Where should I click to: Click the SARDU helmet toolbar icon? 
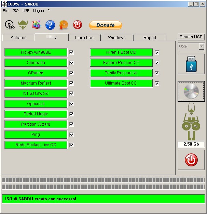coord(23,25)
